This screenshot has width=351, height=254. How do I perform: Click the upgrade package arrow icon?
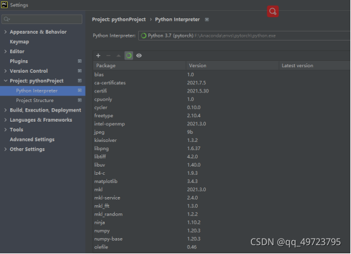point(118,56)
